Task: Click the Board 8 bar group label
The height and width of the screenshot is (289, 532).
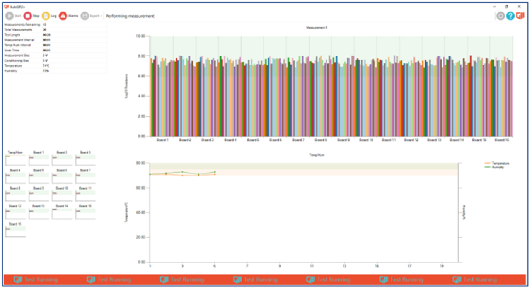Action: click(321, 140)
